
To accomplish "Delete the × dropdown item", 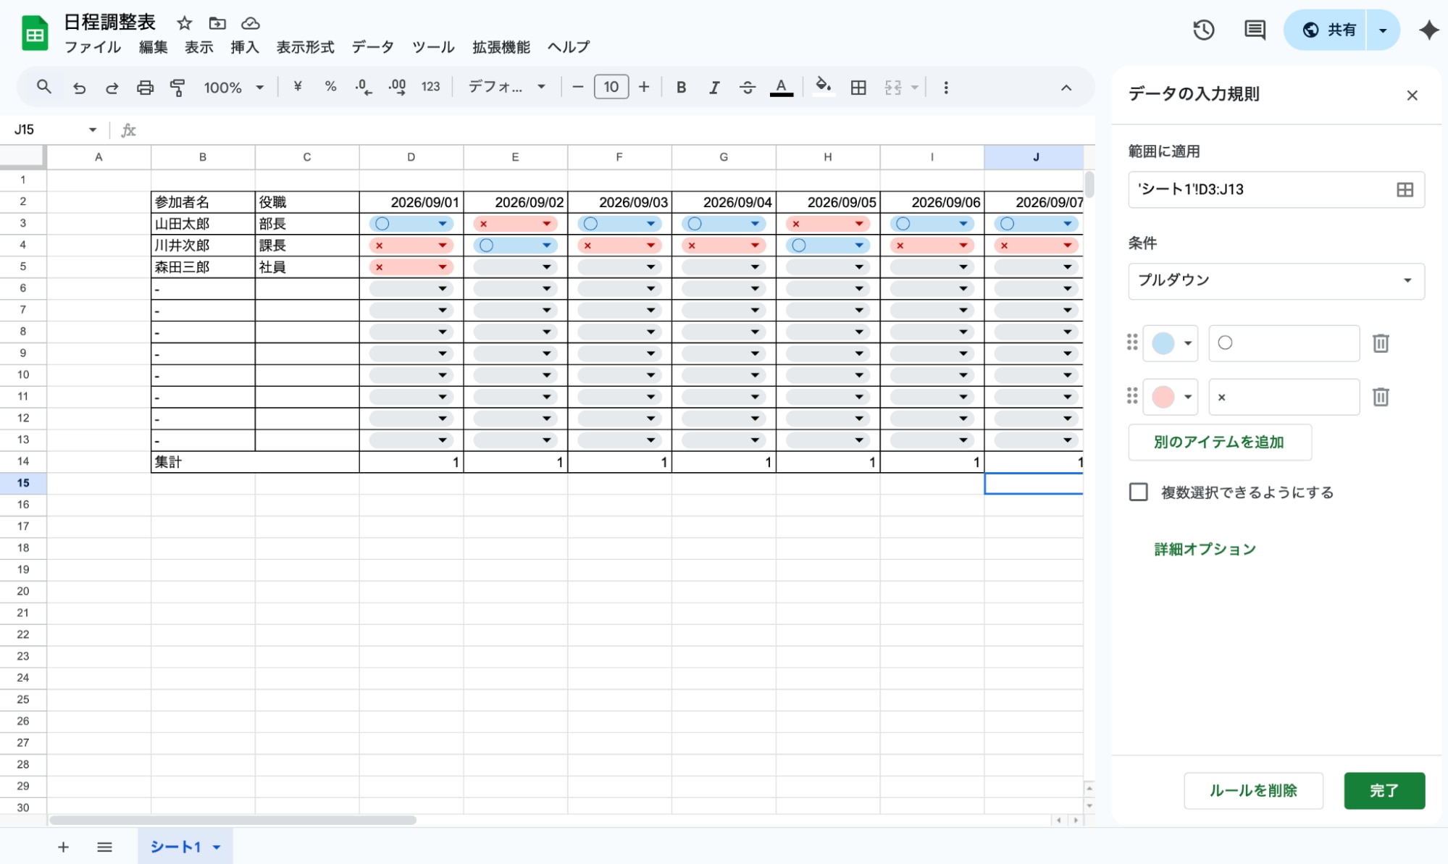I will coord(1381,397).
